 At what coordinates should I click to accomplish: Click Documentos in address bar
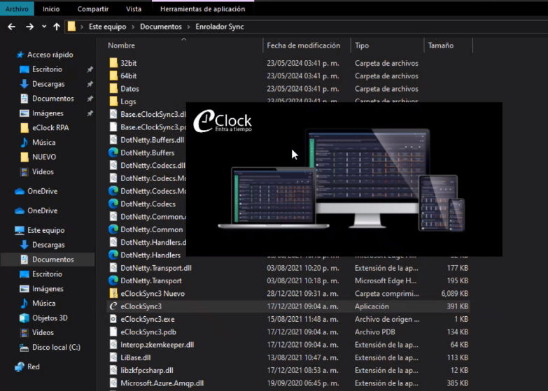(161, 27)
